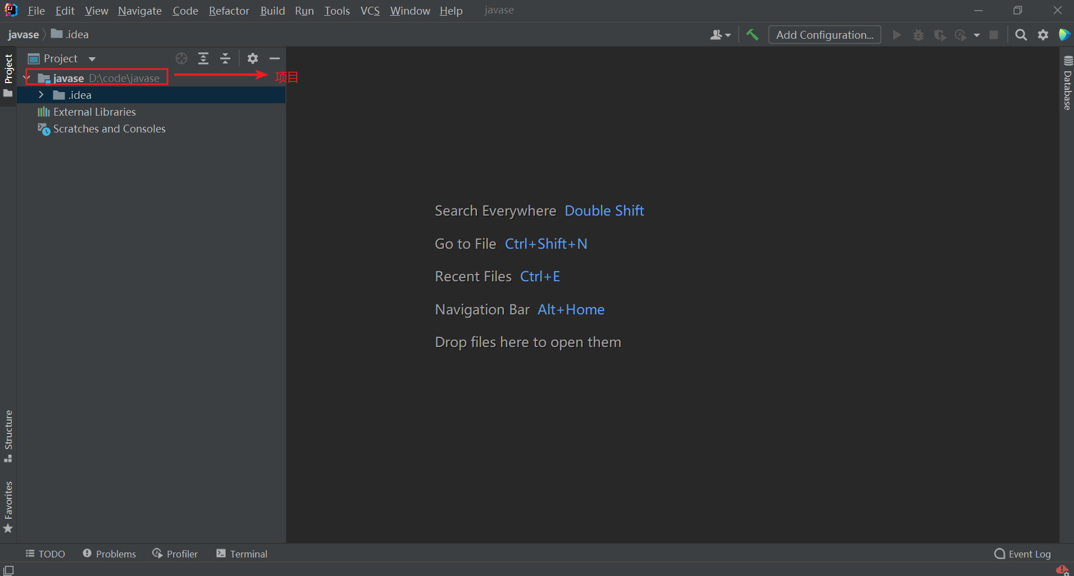Click Expand All in Project panel
Viewport: 1074px width, 576px height.
(203, 58)
